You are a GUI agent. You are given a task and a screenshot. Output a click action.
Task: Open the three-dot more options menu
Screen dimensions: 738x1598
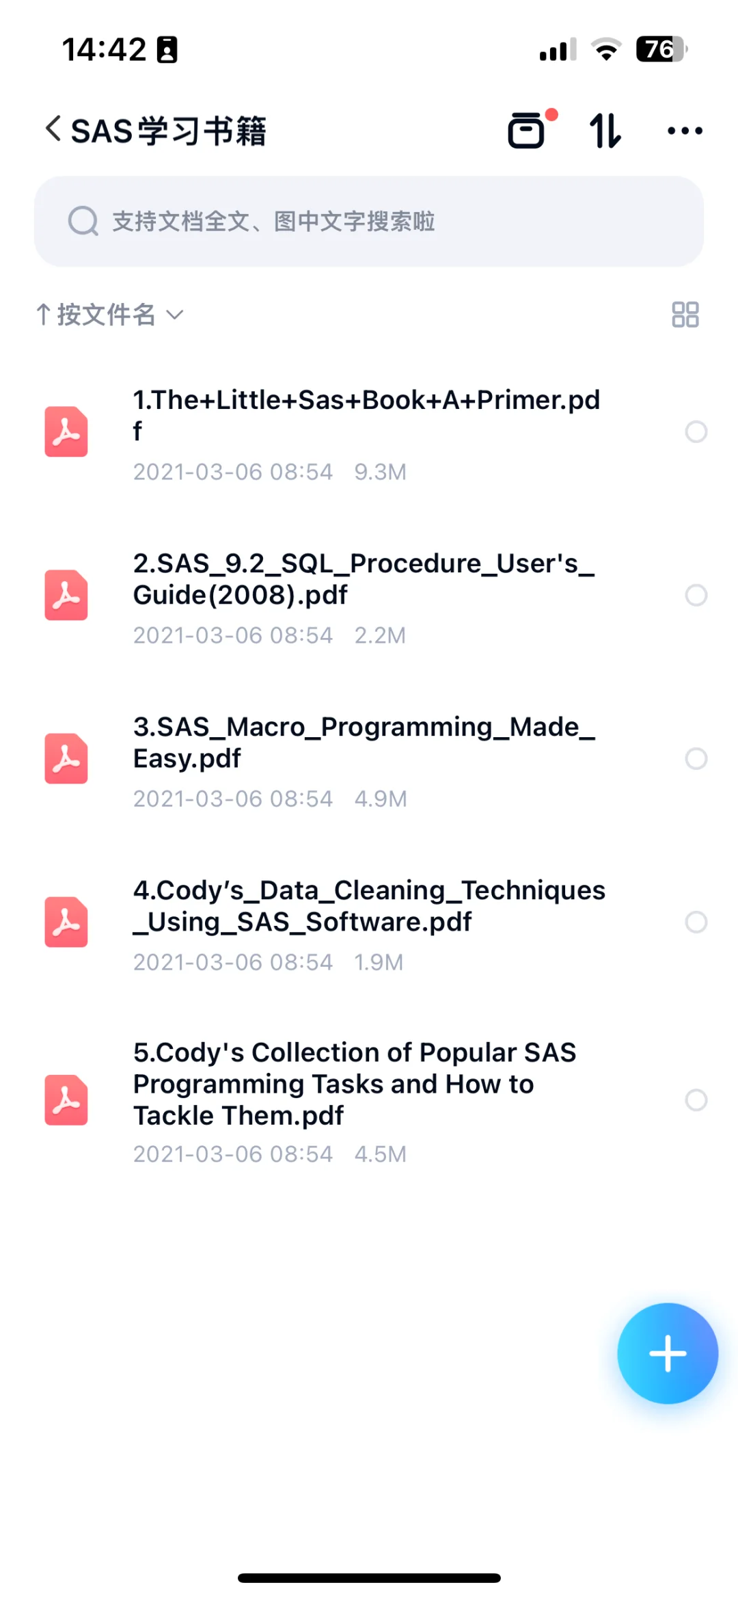pyautogui.click(x=684, y=130)
